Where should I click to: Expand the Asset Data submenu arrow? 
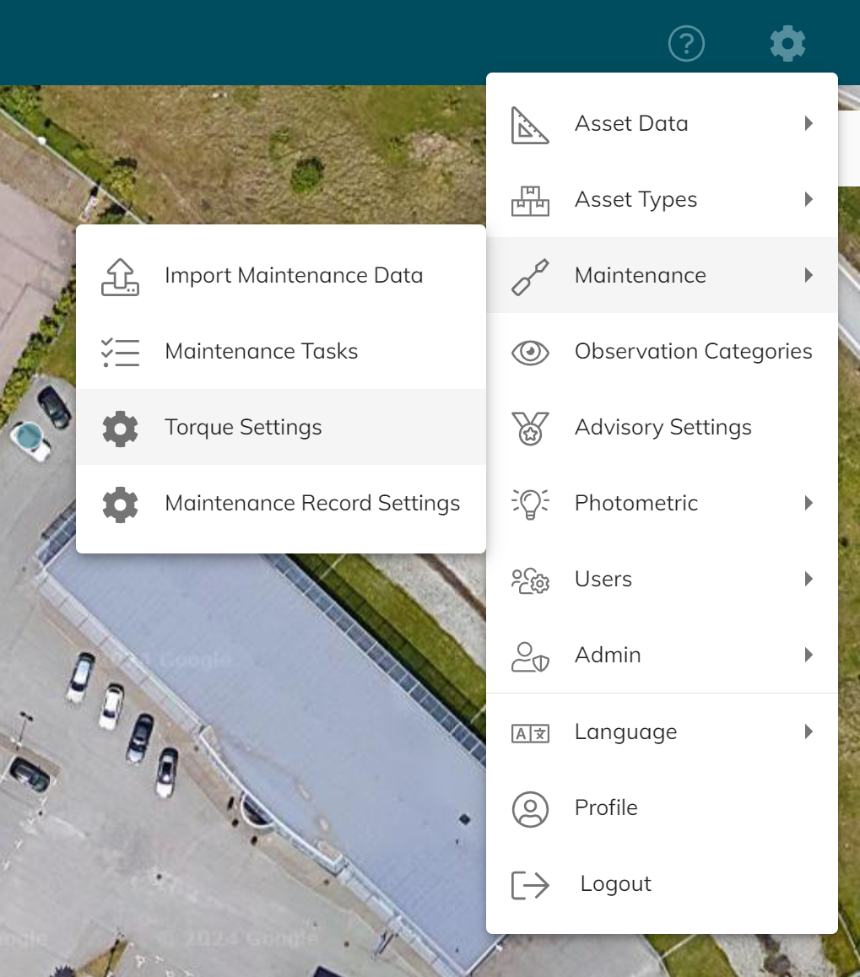click(x=809, y=124)
